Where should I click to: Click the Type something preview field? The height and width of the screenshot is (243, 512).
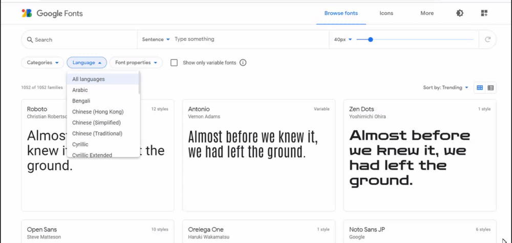(250, 39)
